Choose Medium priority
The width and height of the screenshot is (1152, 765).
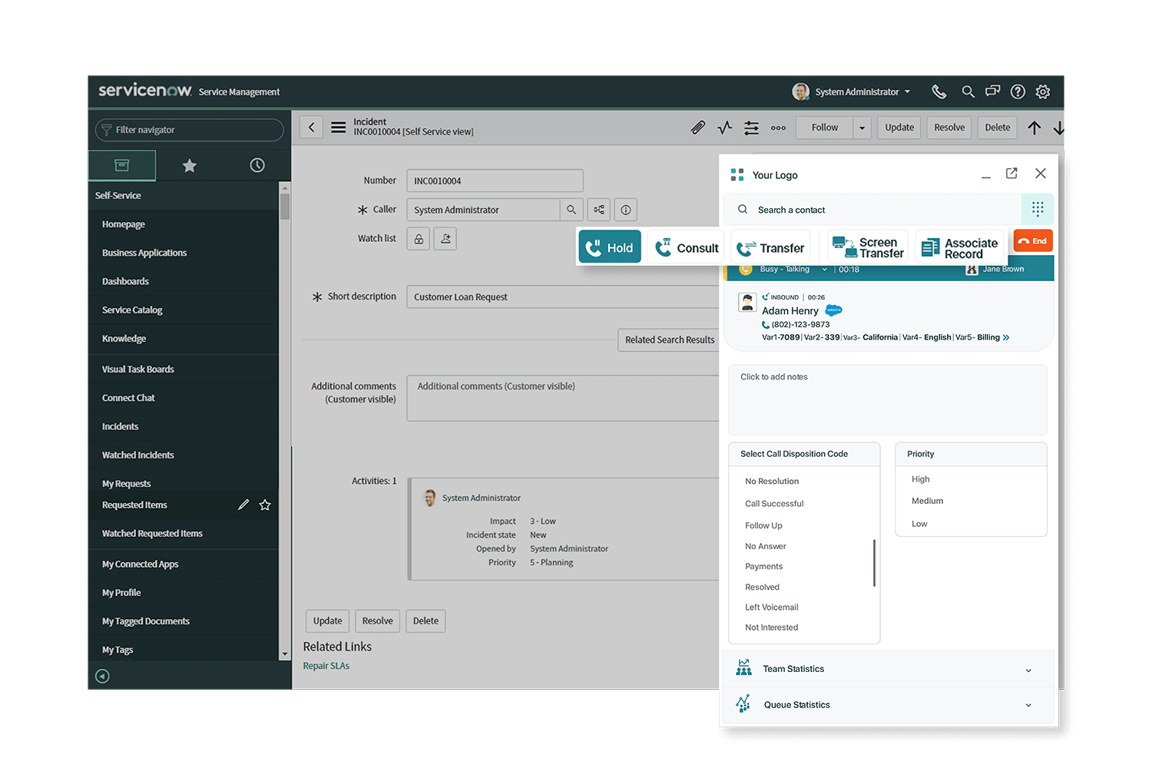pos(927,500)
